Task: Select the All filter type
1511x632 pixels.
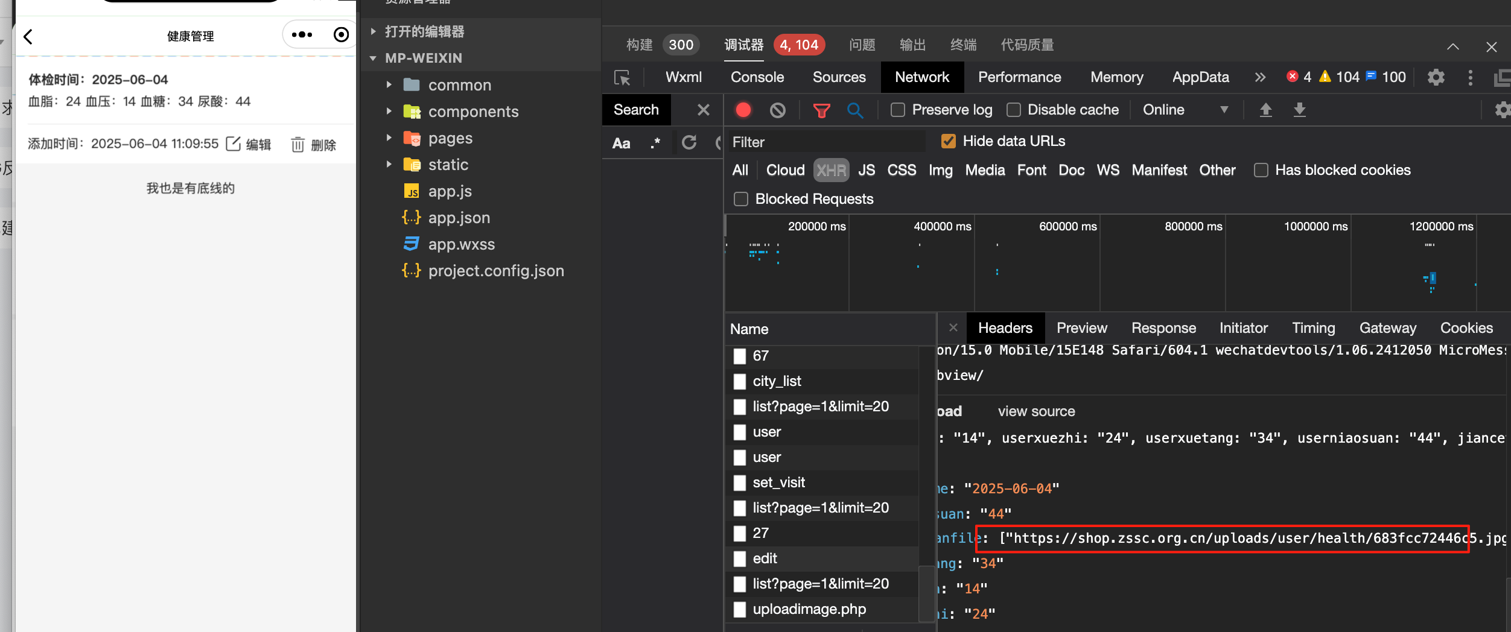Action: click(x=740, y=170)
